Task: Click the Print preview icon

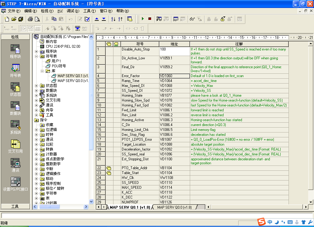Action: 37,19
